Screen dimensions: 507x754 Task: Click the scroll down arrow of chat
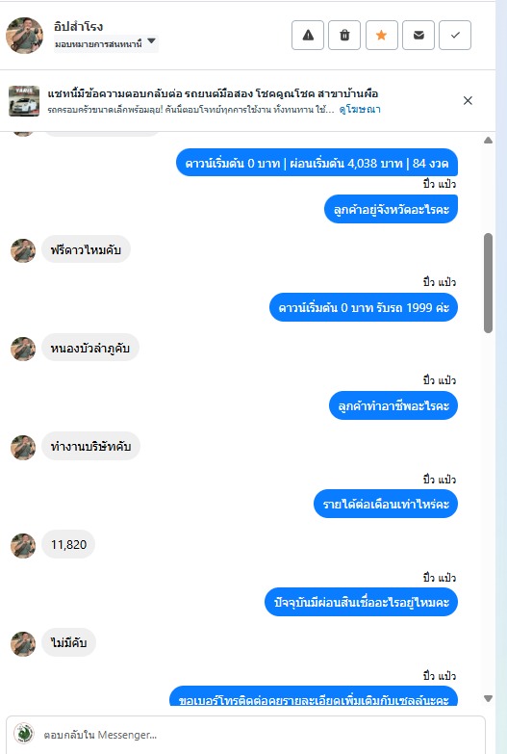pos(489,699)
